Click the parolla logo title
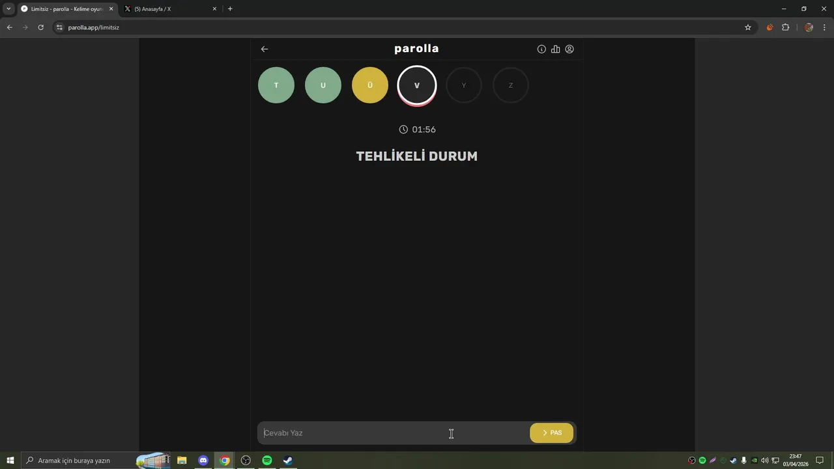 417,49
